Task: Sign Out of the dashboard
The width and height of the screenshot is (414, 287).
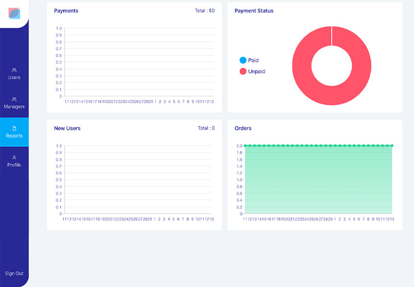Action: click(14, 273)
